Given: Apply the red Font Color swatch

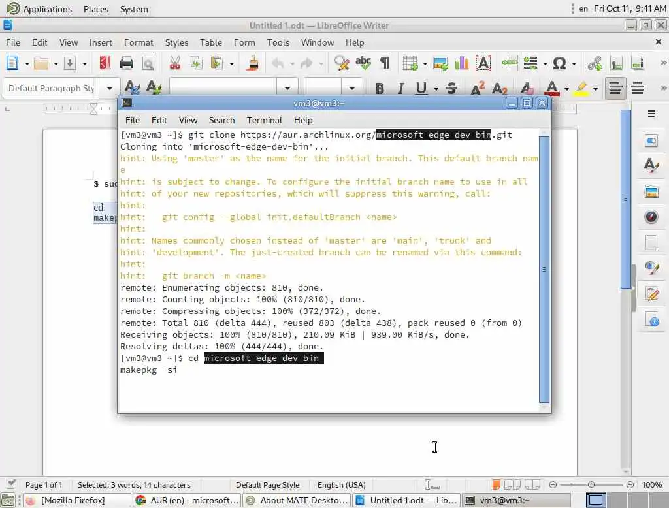Looking at the screenshot, I should (552, 88).
